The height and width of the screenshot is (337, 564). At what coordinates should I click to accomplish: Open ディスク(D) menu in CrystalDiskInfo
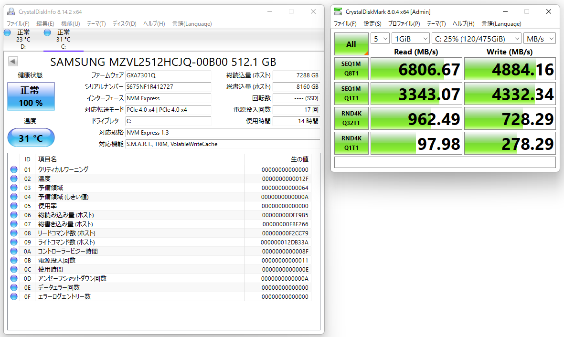coord(125,24)
